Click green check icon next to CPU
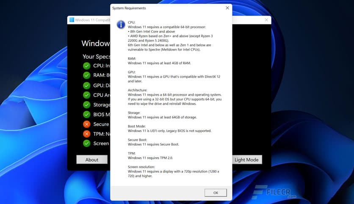 pos(86,66)
